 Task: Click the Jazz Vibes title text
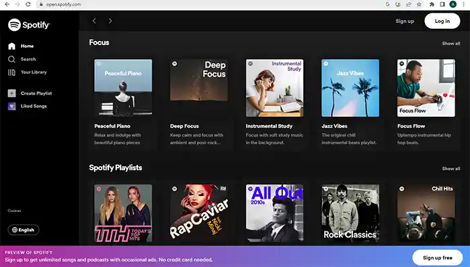[334, 126]
